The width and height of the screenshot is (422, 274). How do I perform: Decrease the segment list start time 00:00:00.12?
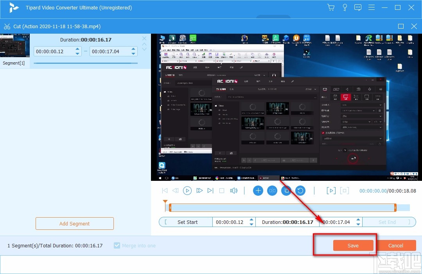pyautogui.click(x=77, y=54)
